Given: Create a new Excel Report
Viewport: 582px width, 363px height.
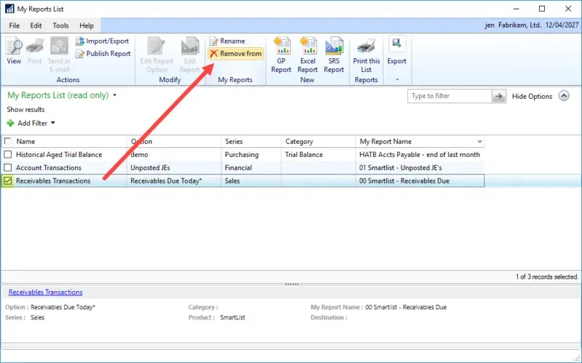Looking at the screenshot, I should point(308,55).
